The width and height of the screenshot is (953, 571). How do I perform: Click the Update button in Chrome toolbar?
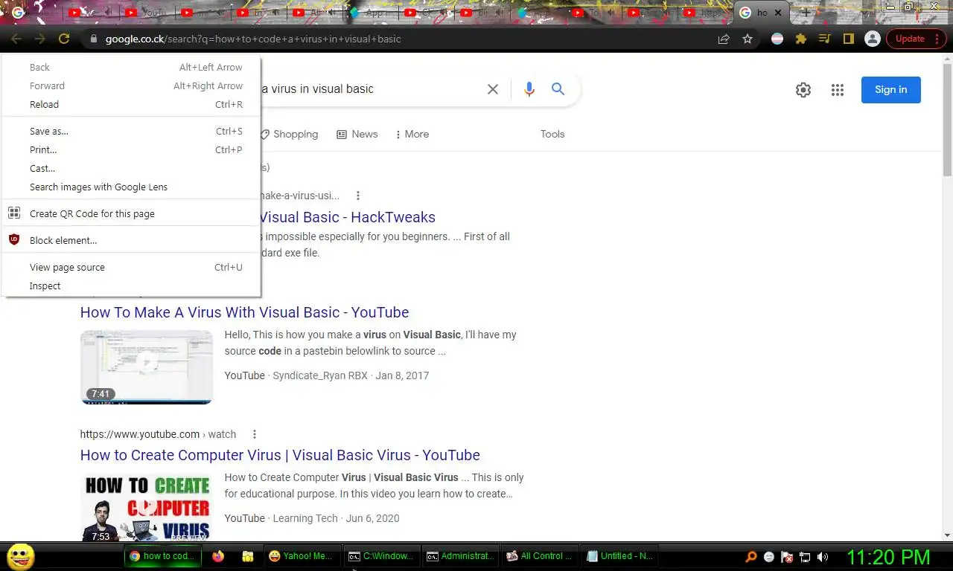click(910, 39)
